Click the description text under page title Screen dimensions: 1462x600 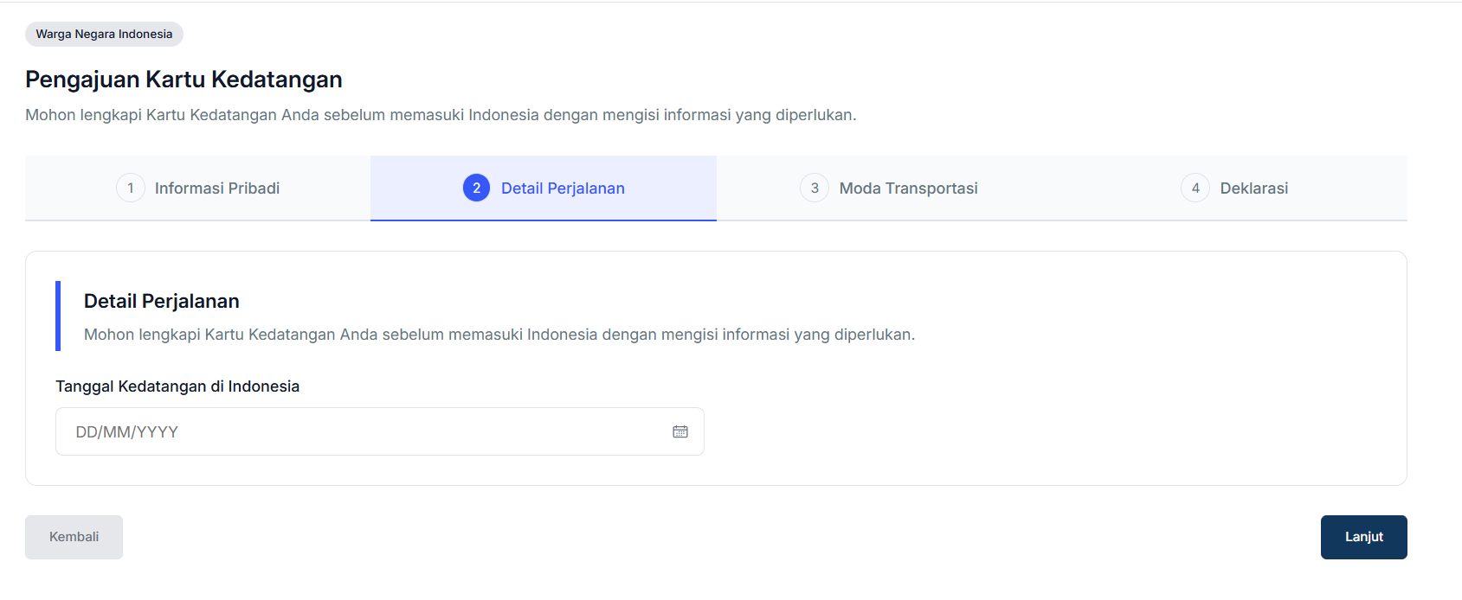coord(441,115)
